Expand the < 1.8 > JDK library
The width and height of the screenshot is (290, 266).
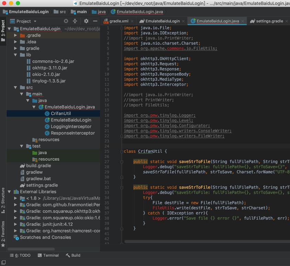15,198
